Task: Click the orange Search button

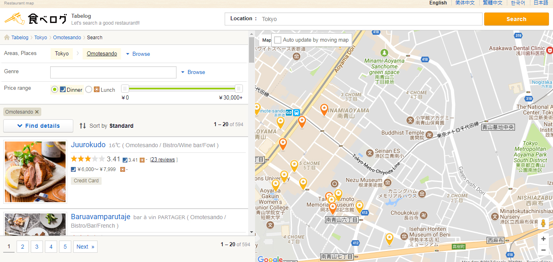Action: tap(516, 19)
